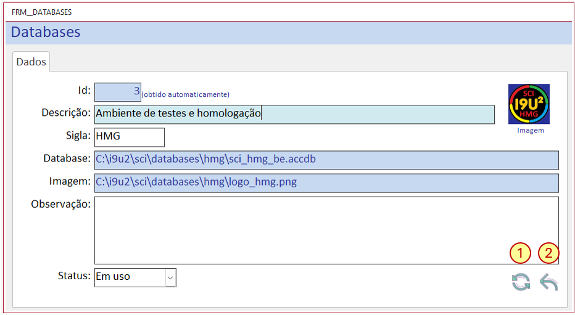
Task: Click the Sigla field containing HMG
Action: (x=130, y=137)
